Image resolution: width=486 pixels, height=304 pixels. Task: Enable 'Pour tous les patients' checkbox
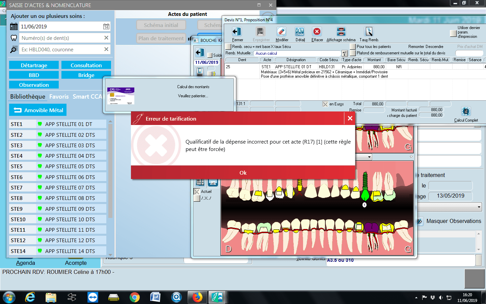[x=353, y=47]
